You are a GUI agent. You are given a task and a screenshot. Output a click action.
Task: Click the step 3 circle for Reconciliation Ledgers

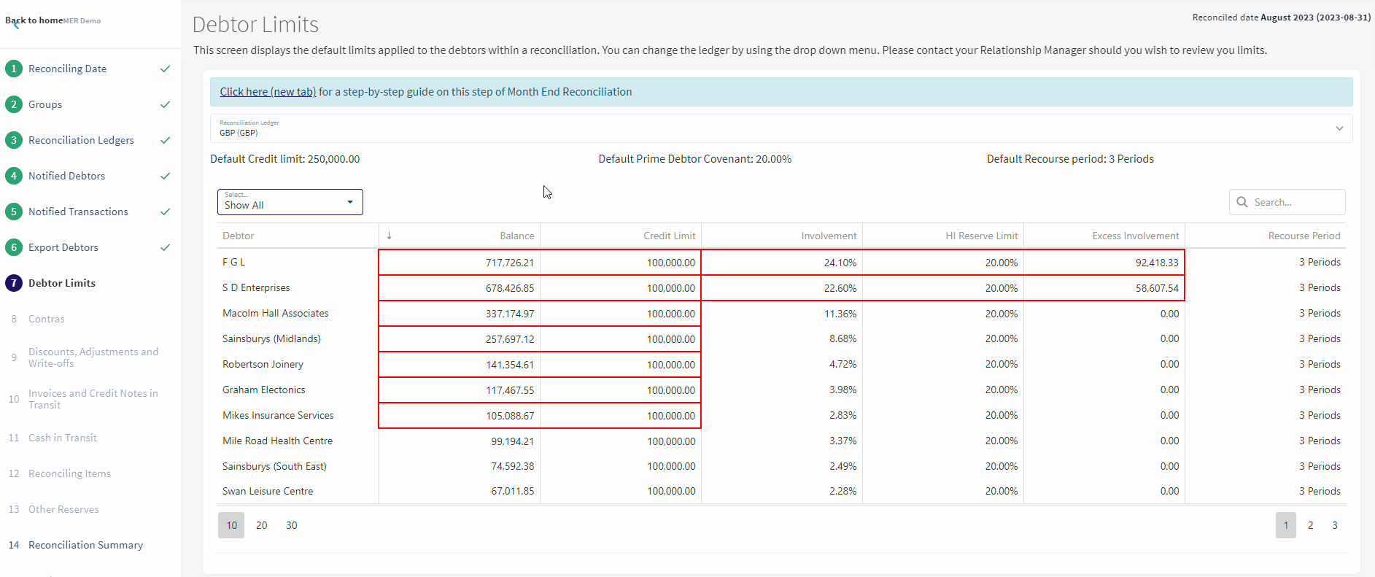[13, 140]
